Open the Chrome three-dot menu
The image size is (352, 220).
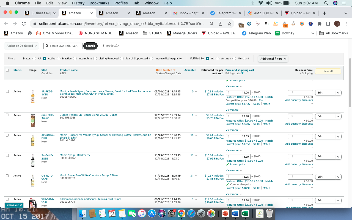click(x=346, y=24)
